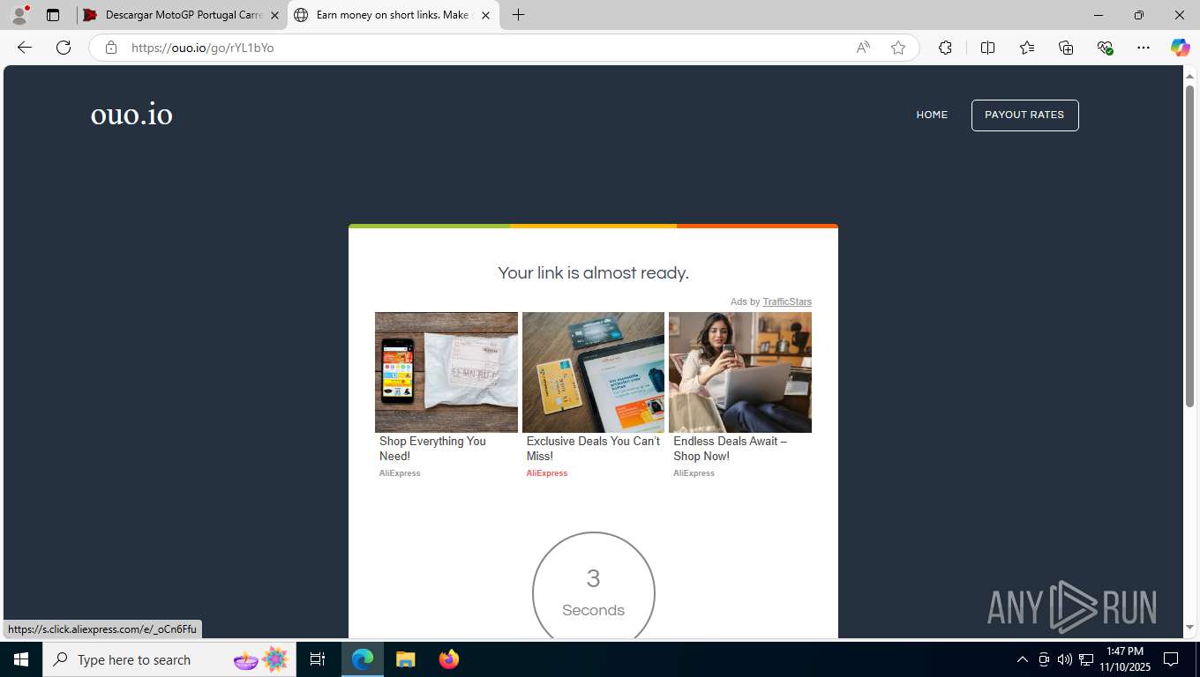Open Microsoft Edge from taskbar
Viewport: 1200px width, 677px height.
point(363,659)
